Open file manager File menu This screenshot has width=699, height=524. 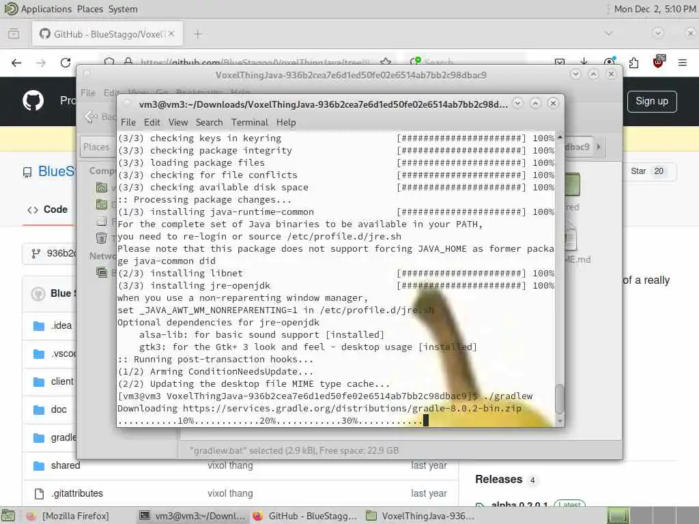88,93
